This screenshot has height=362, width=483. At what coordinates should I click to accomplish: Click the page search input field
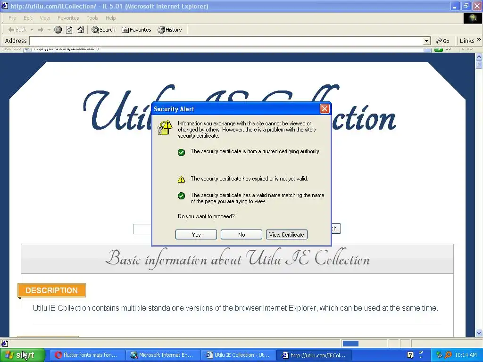coord(142,229)
